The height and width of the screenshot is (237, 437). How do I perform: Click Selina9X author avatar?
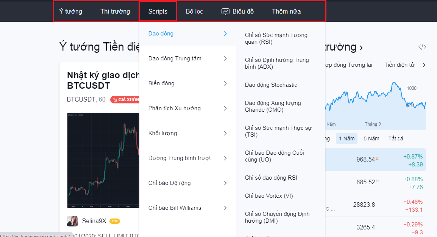pos(72,221)
